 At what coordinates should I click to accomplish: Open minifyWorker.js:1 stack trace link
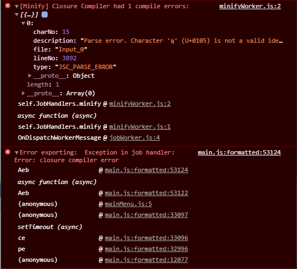pyautogui.click(x=140, y=127)
